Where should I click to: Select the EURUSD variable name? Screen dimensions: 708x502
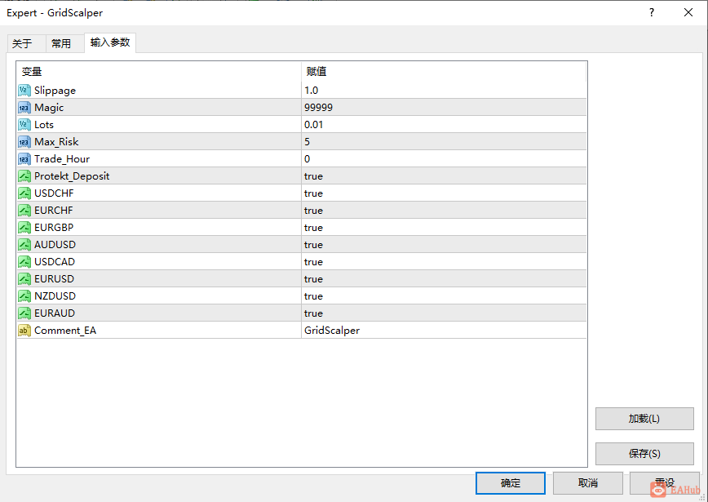(54, 279)
